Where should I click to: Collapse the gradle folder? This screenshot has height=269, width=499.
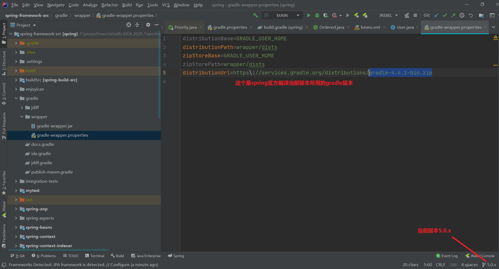pyautogui.click(x=16, y=98)
